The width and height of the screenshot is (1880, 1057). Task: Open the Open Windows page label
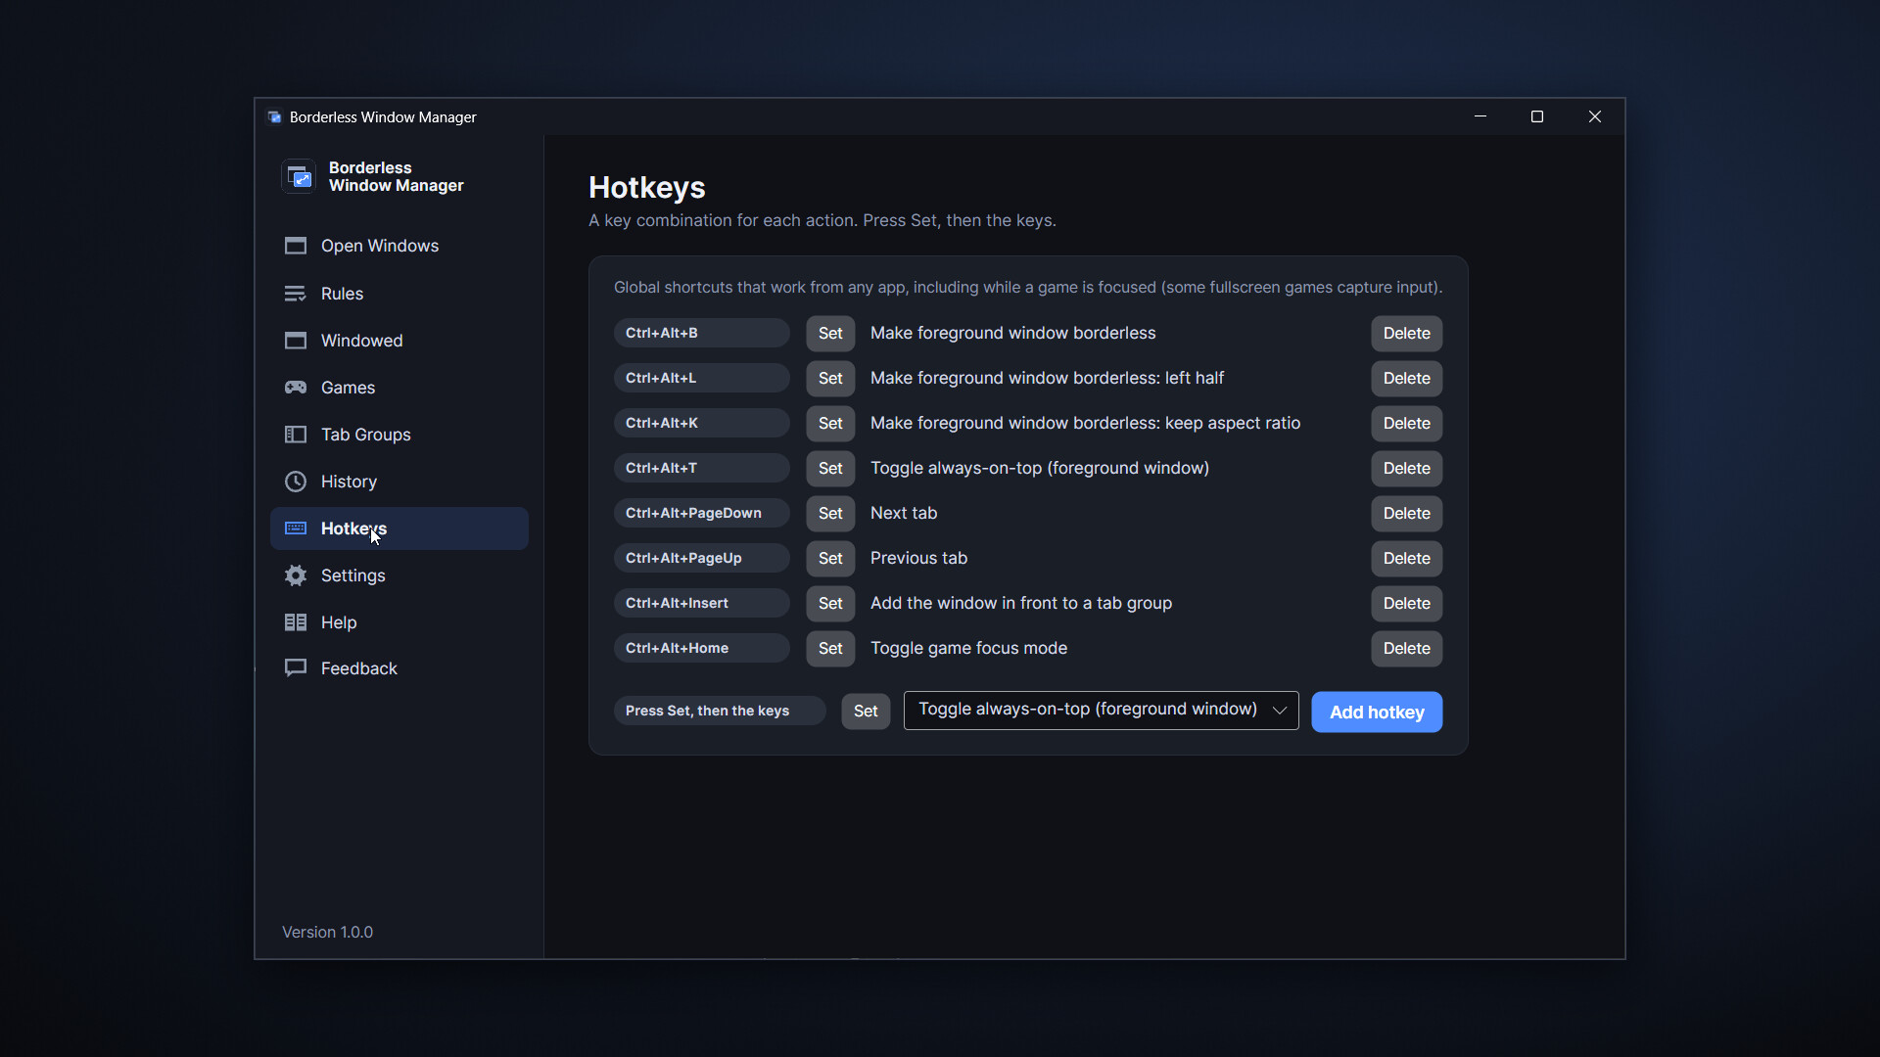(380, 246)
